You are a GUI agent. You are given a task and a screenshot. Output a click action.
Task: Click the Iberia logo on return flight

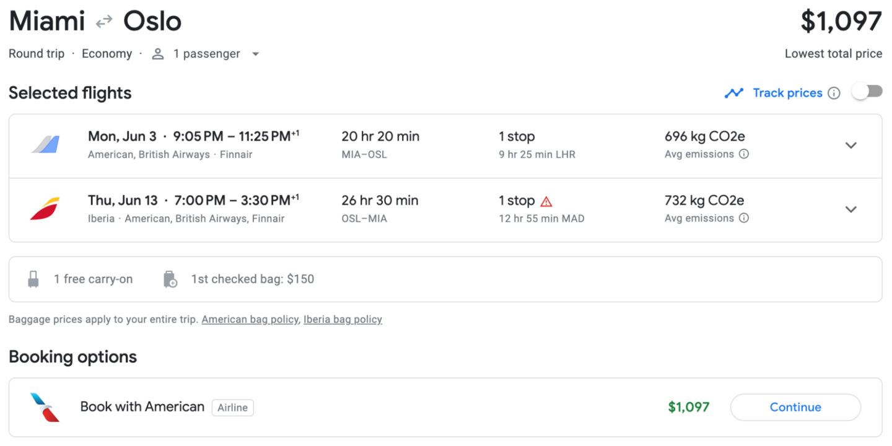click(x=45, y=209)
